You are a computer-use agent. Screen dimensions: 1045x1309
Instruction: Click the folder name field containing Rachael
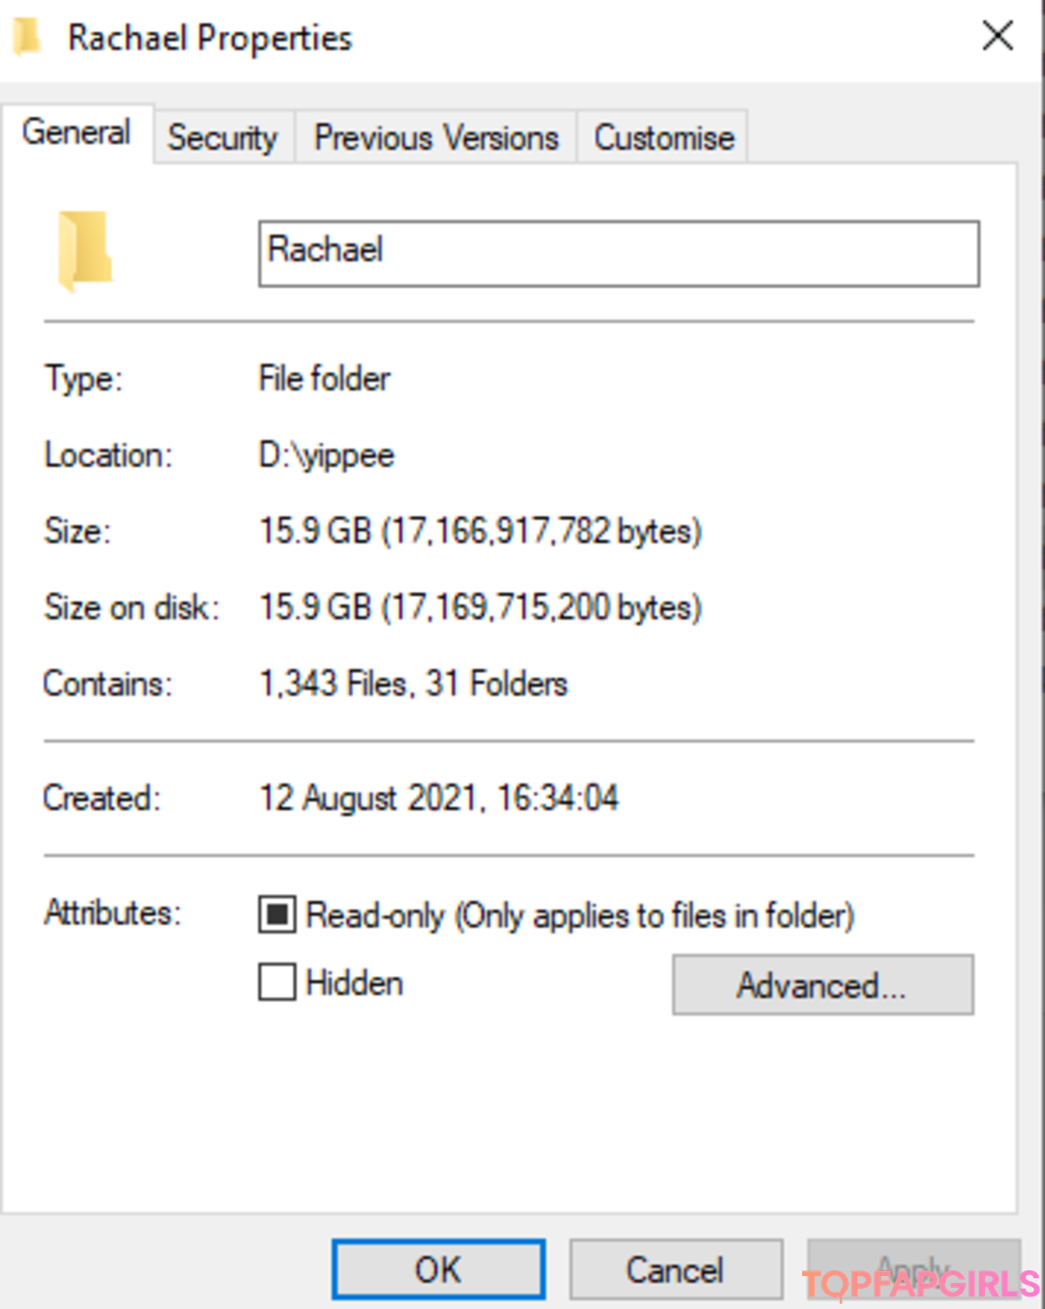(619, 253)
